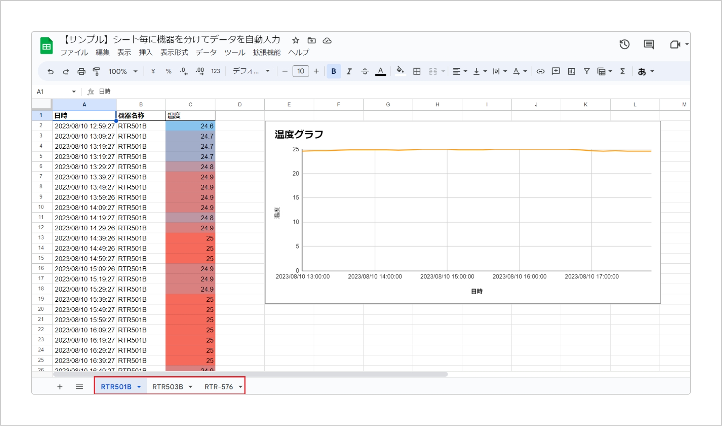Open the 挿入 menu
Image resolution: width=722 pixels, height=426 pixels.
[146, 52]
